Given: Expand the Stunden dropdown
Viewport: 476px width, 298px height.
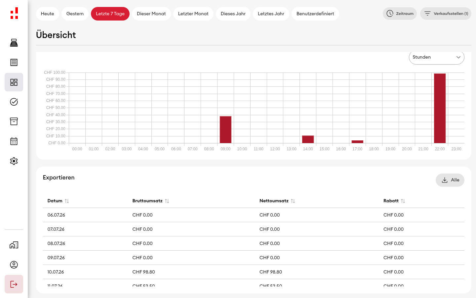Looking at the screenshot, I should pos(437,57).
